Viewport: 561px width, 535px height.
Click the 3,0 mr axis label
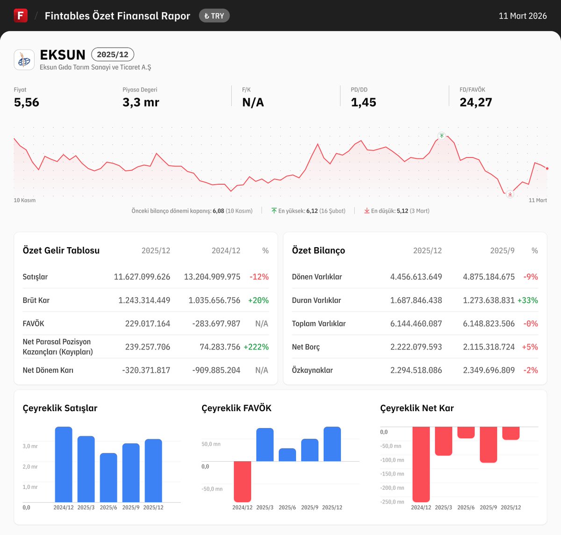coord(30,446)
